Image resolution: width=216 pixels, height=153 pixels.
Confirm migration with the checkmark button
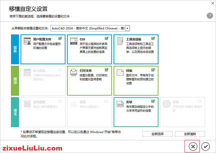[205, 146]
